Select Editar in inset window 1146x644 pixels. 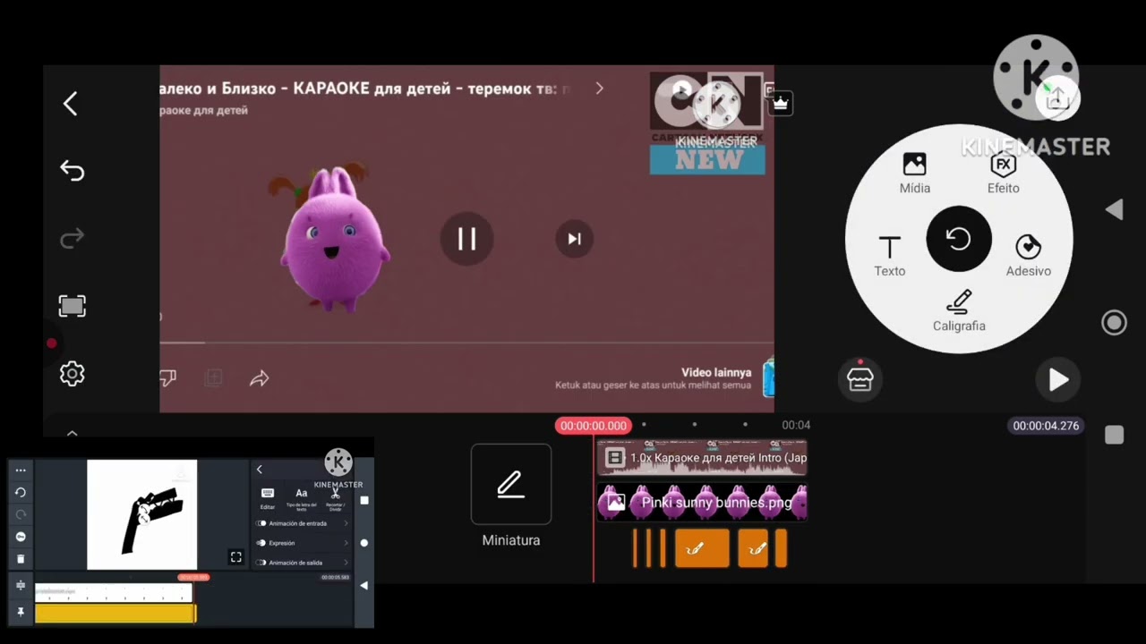(268, 499)
